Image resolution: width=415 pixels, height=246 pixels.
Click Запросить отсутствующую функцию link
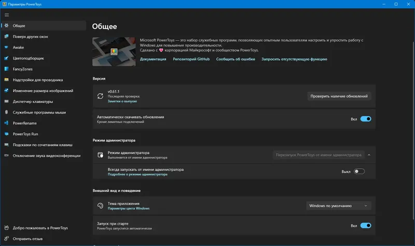pos(294,59)
